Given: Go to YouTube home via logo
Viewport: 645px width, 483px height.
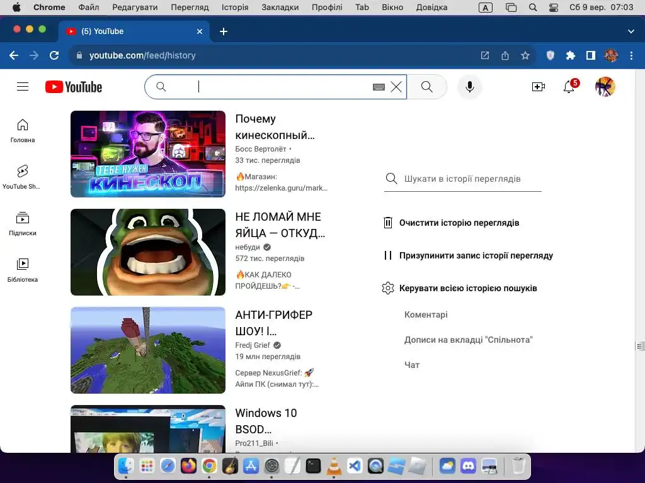Looking at the screenshot, I should [74, 87].
